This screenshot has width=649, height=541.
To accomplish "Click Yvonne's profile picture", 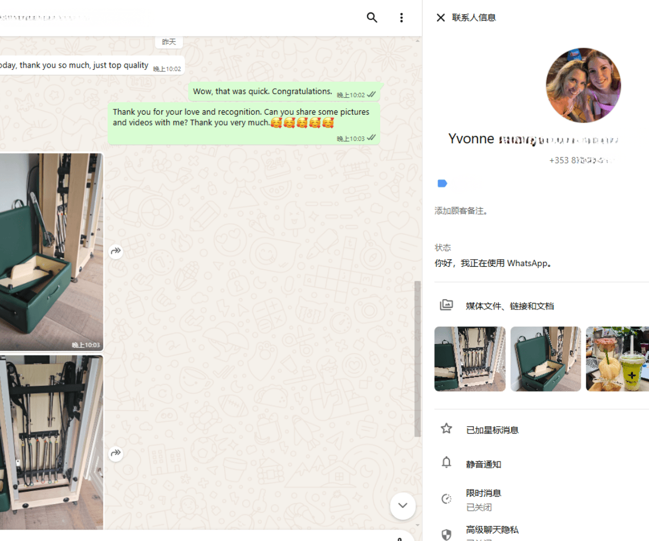I will [583, 85].
